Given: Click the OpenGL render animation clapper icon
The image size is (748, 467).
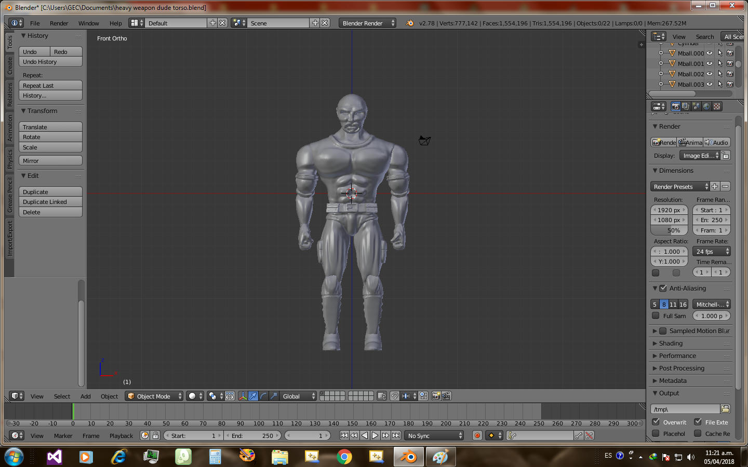Looking at the screenshot, I should coord(446,396).
